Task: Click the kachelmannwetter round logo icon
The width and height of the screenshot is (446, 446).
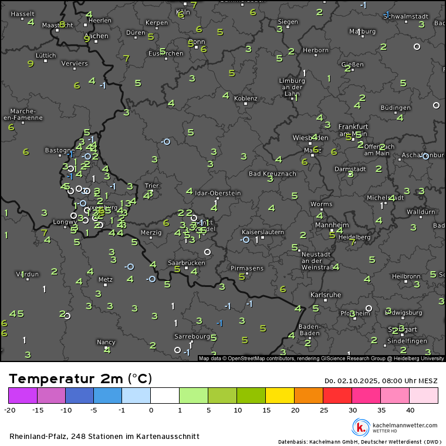Action: tap(361, 427)
